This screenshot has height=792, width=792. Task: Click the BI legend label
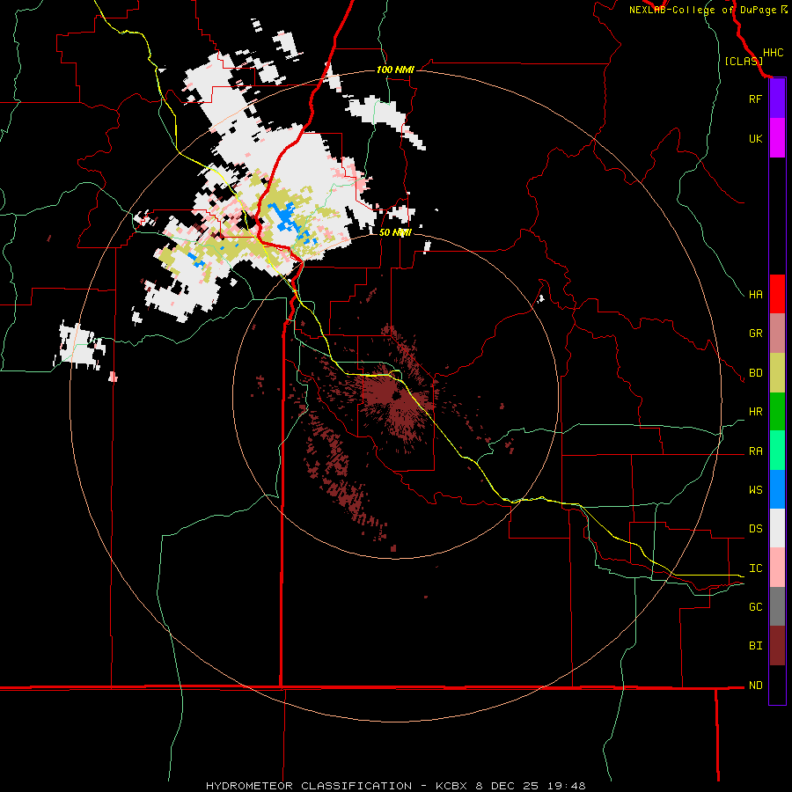[756, 646]
